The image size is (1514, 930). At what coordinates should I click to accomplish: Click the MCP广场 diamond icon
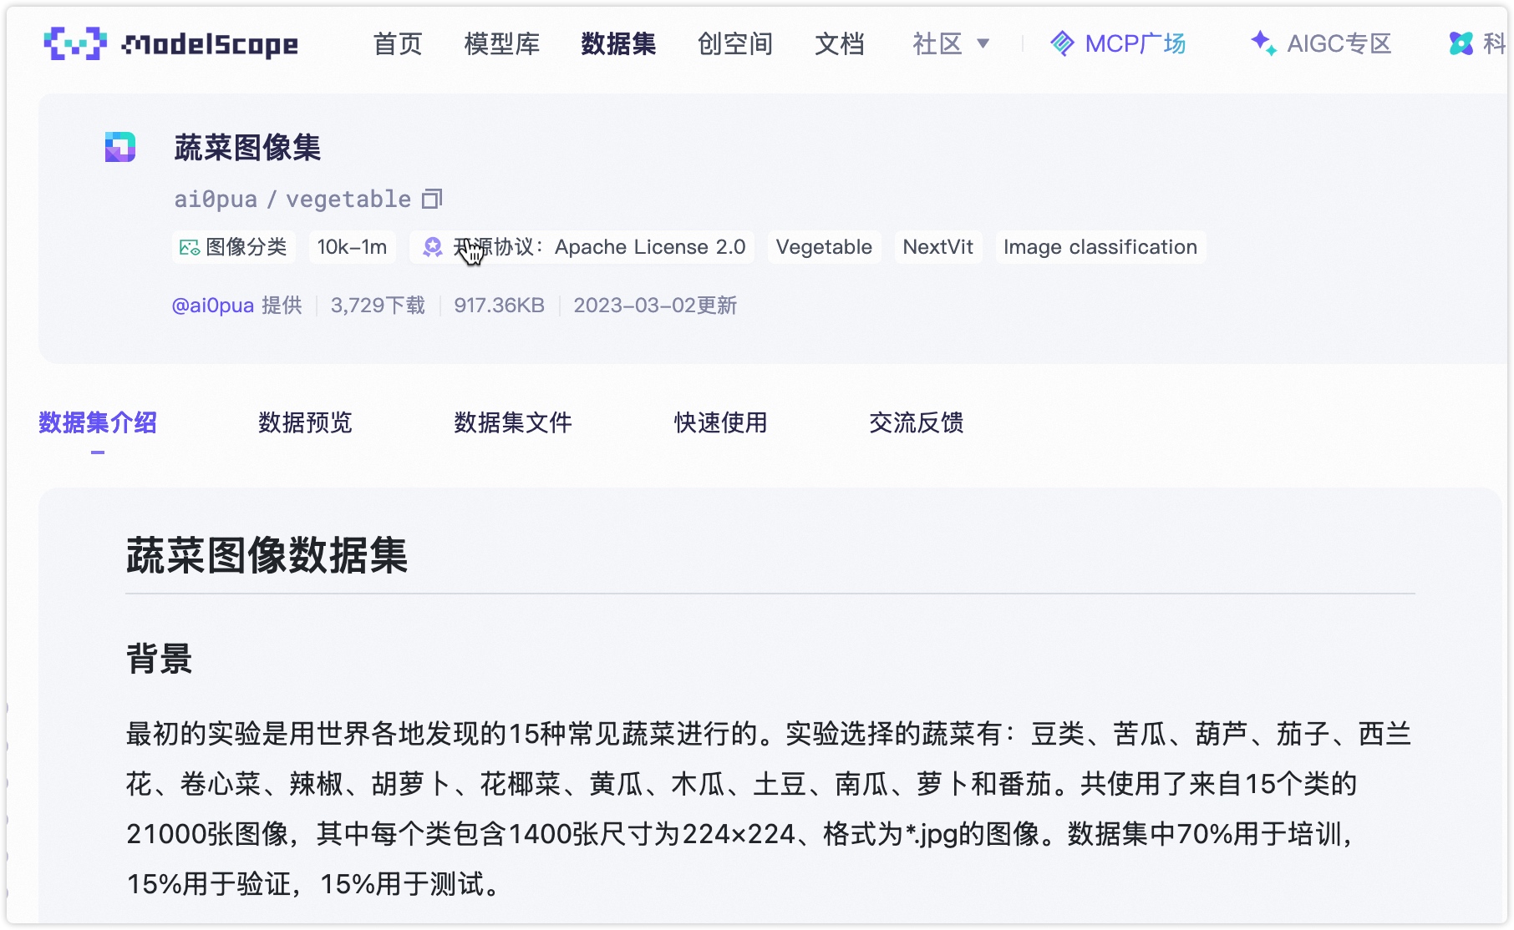(1062, 43)
